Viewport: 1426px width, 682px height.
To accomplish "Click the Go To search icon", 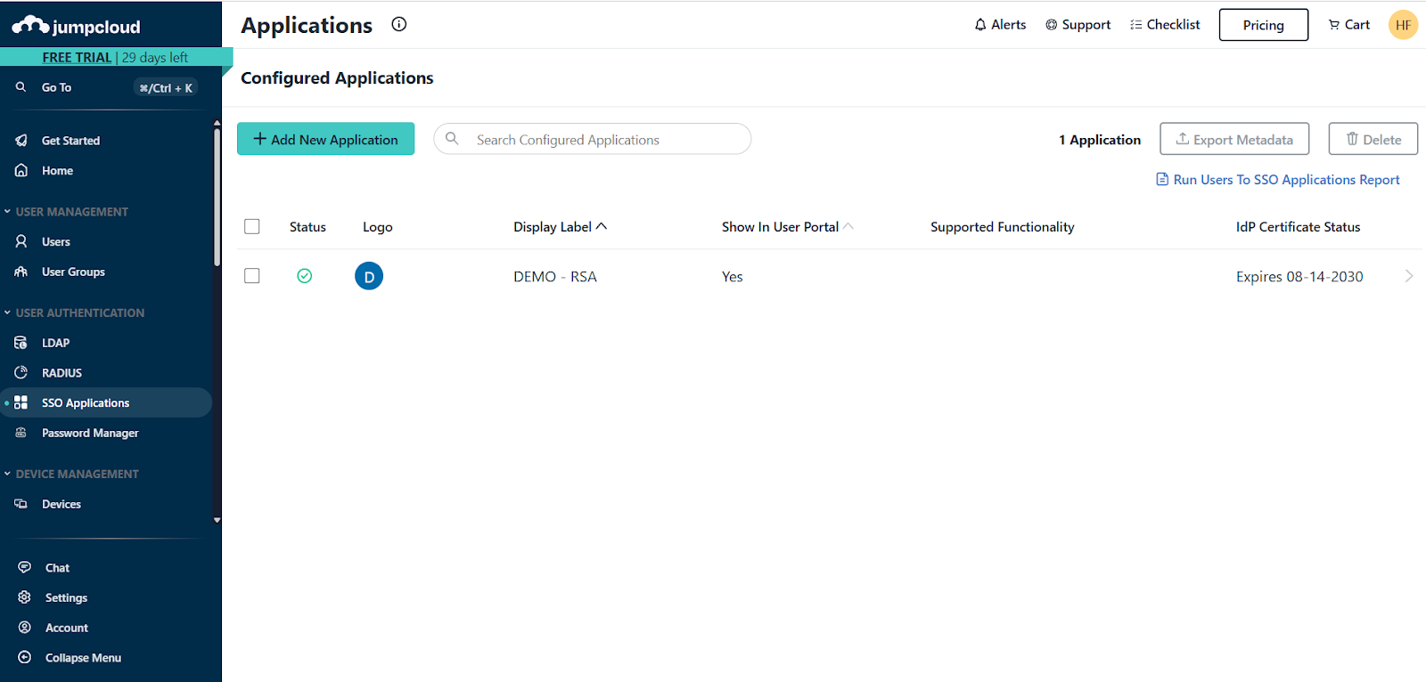I will pyautogui.click(x=20, y=87).
